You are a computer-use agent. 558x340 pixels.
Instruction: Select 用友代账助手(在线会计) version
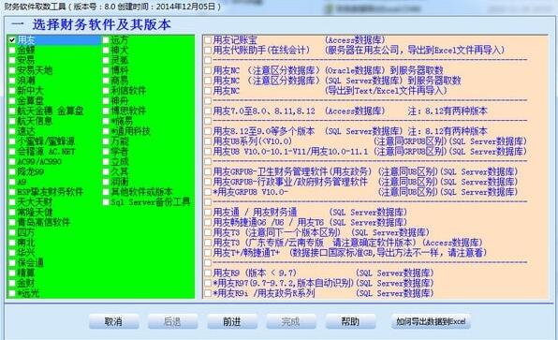point(208,51)
